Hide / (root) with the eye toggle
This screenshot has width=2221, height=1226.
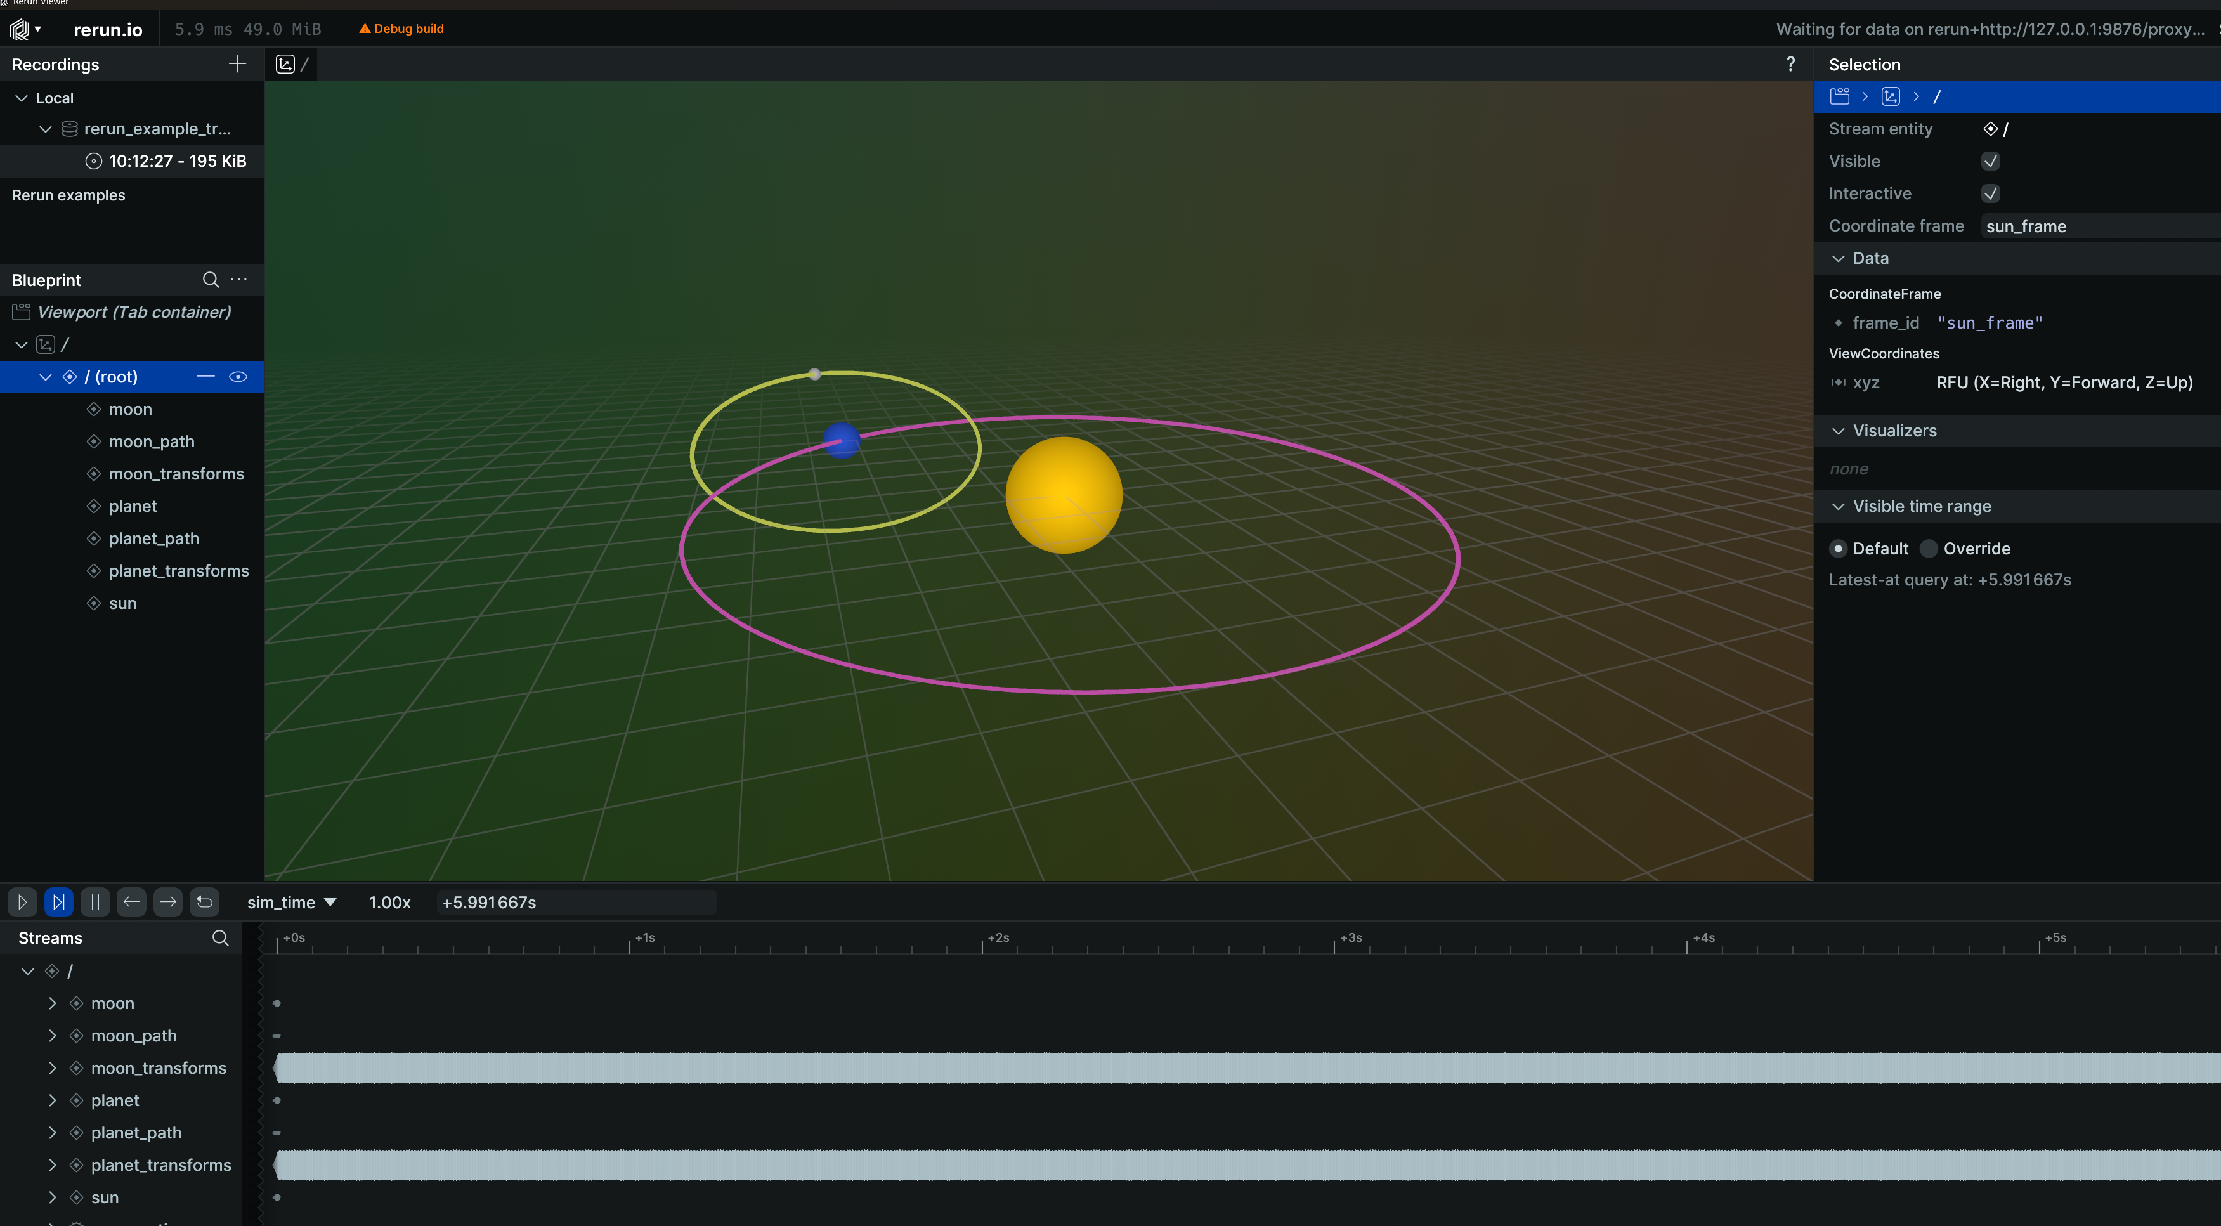(x=239, y=377)
